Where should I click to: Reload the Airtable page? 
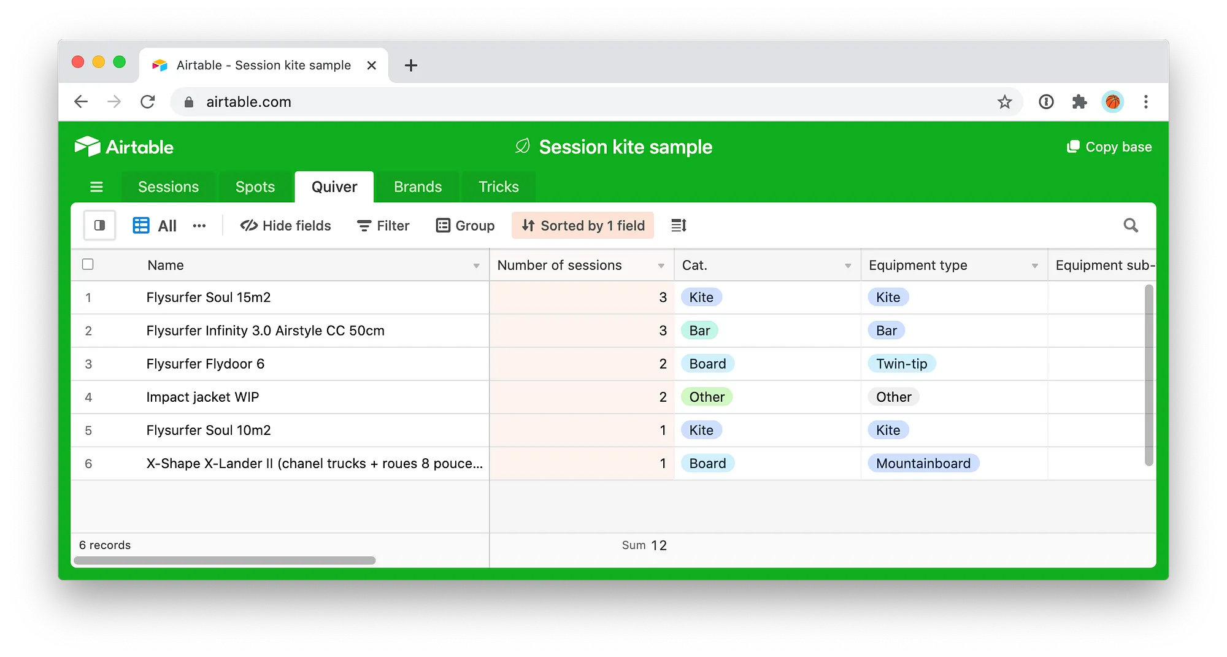pyautogui.click(x=148, y=102)
